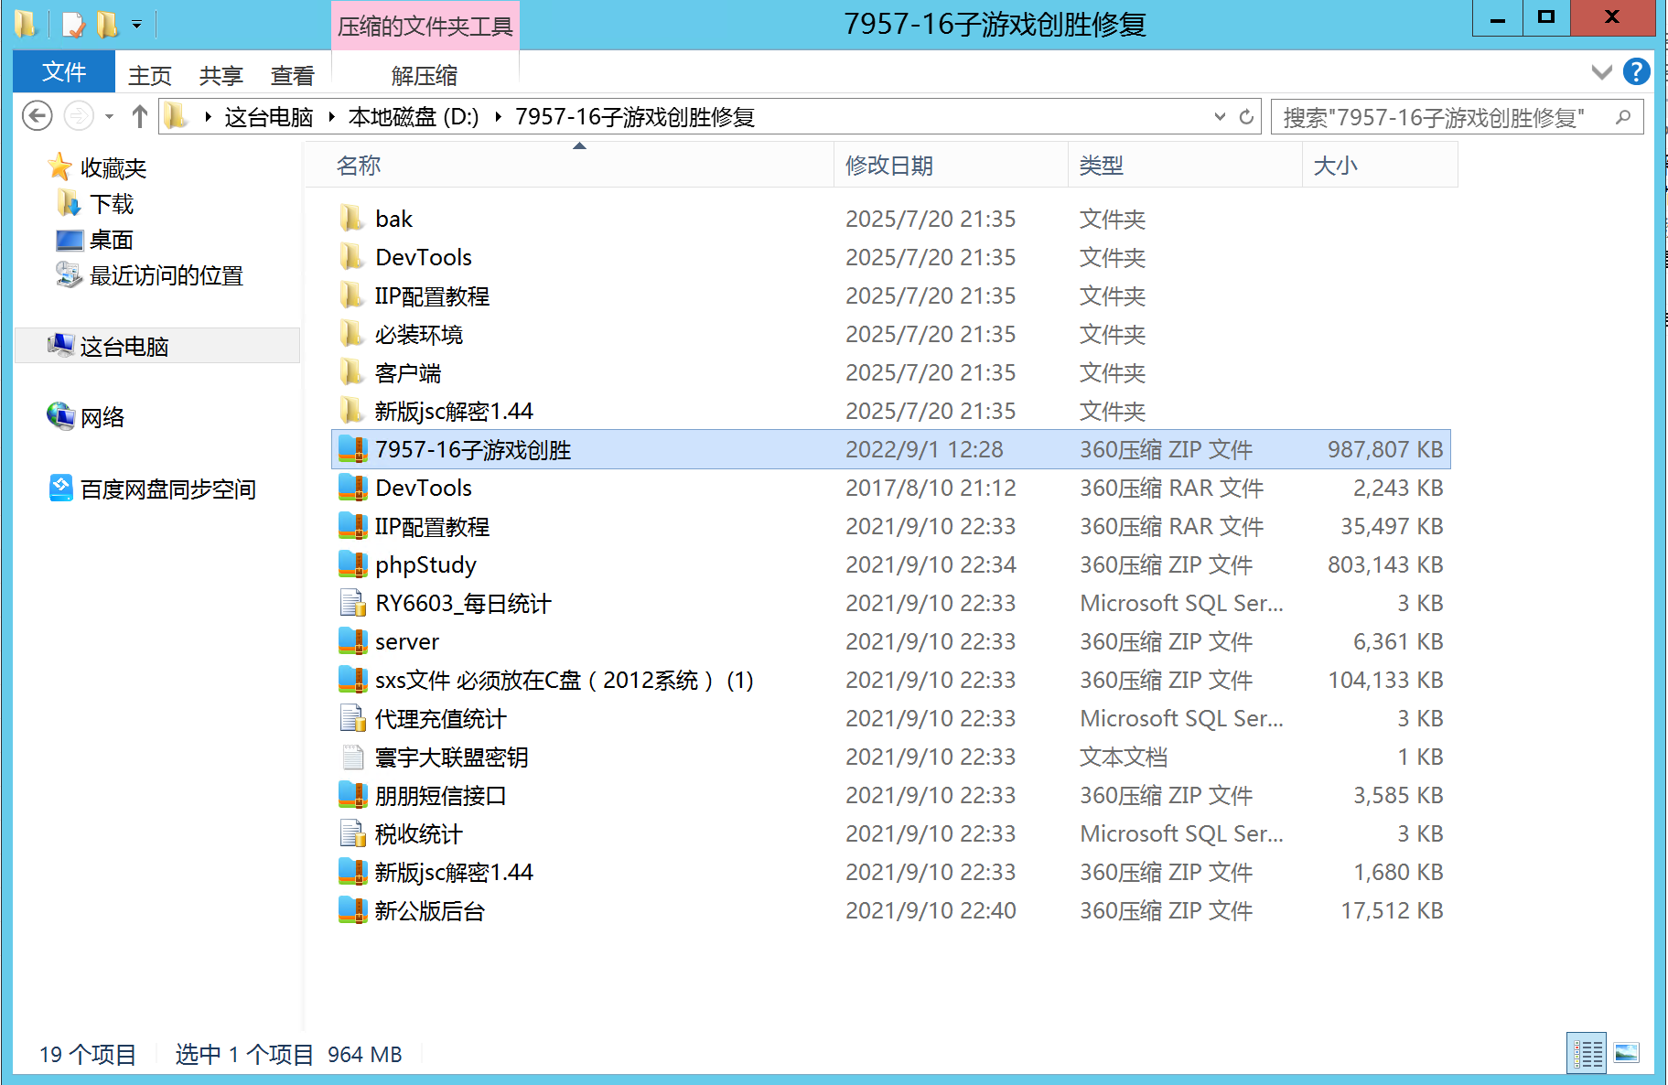Switch to large thumbnails view icon
This screenshot has height=1085, width=1668.
point(1627,1054)
